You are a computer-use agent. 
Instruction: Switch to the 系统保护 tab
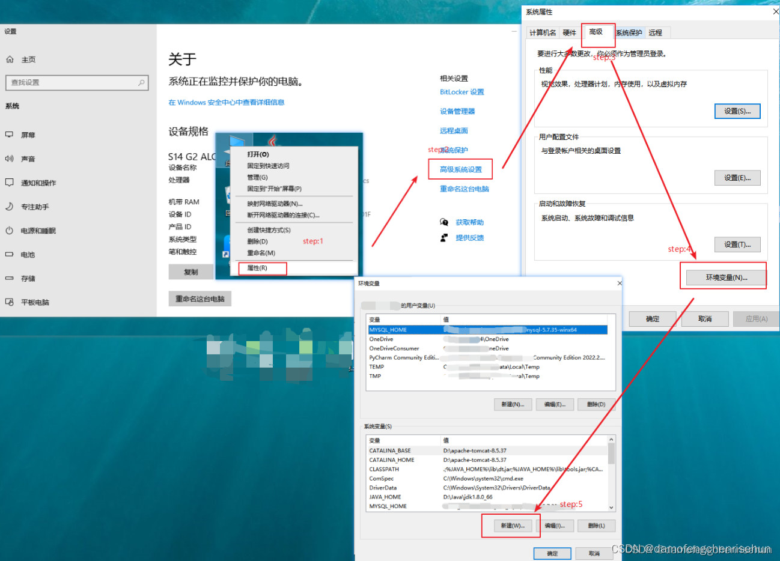click(x=629, y=32)
